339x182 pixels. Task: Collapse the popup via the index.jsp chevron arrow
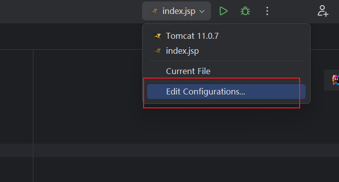coord(202,11)
